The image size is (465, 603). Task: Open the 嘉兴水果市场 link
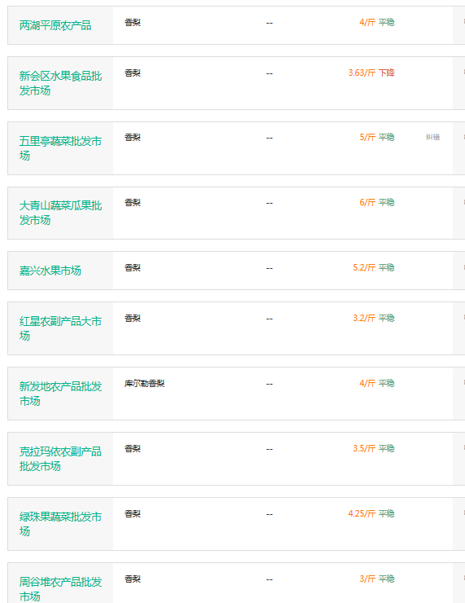click(50, 271)
